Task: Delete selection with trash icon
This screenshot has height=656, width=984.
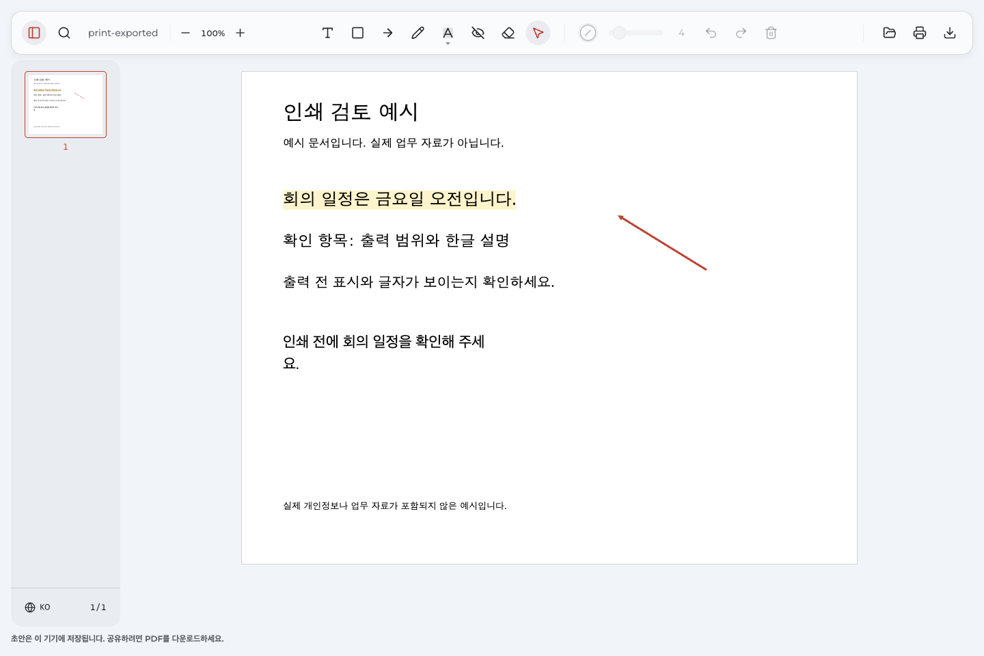Action: pos(771,33)
